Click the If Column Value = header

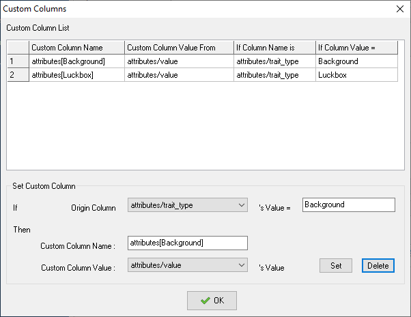tap(356, 48)
